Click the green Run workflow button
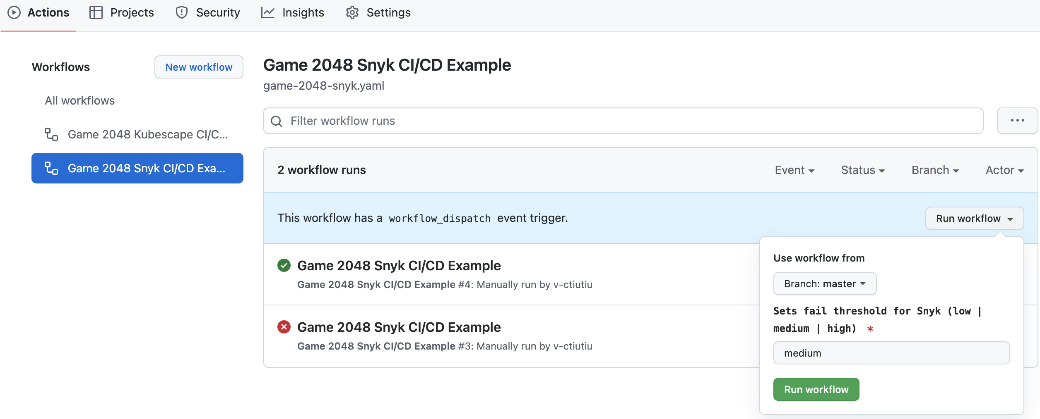This screenshot has height=419, width=1040. pos(816,389)
